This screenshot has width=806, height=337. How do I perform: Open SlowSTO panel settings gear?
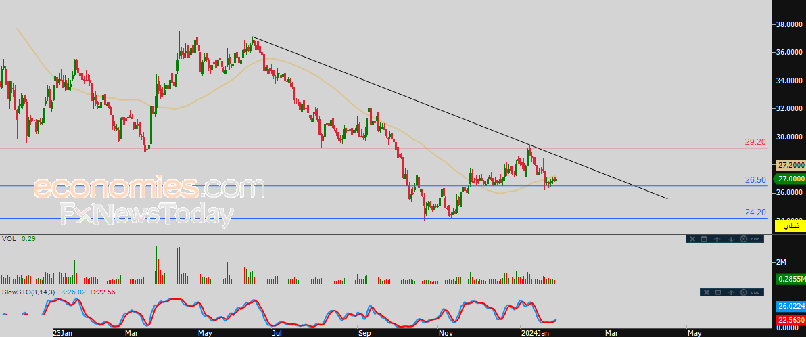click(743, 292)
